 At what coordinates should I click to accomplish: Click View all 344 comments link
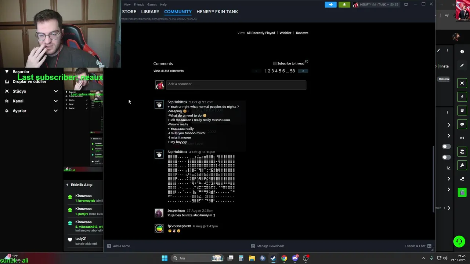click(169, 71)
